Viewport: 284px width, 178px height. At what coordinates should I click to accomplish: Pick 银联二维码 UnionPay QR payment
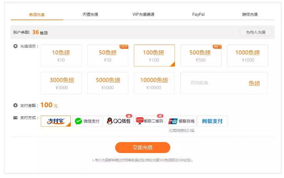tap(149, 121)
